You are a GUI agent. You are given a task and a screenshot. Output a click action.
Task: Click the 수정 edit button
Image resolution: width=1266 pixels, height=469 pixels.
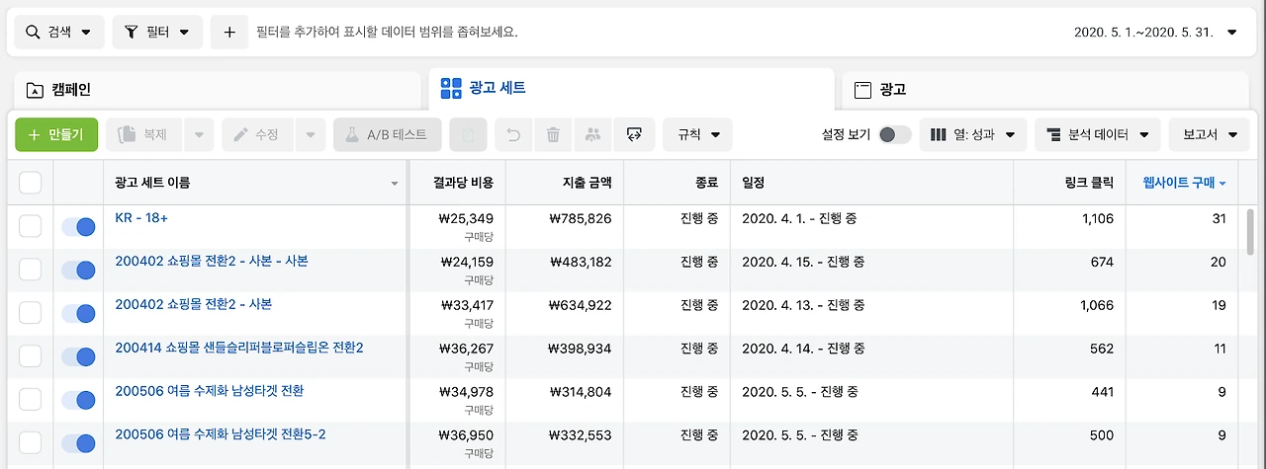[257, 134]
